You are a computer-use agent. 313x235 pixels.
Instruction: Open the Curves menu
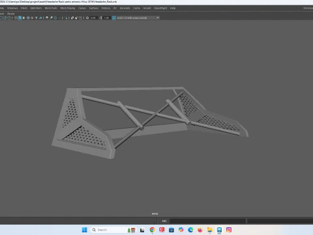[82, 8]
